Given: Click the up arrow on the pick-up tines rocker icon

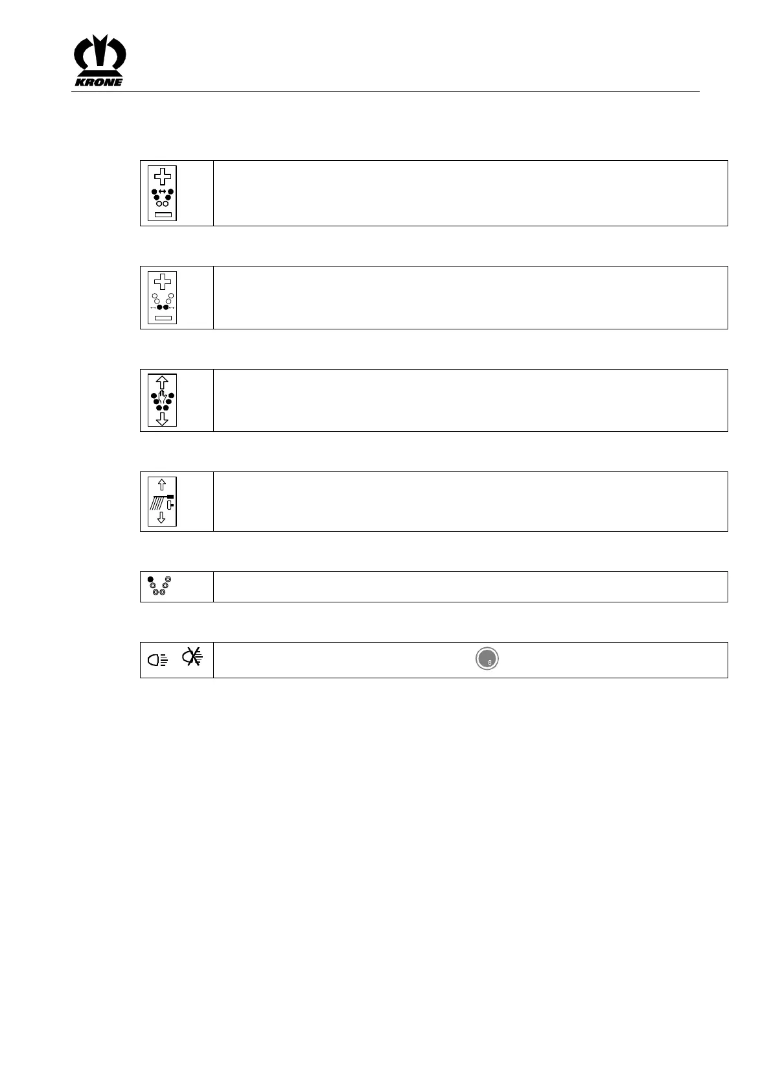Looking at the screenshot, I should [162, 485].
